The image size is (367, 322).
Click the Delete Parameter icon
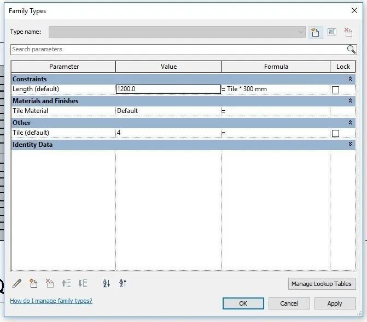click(49, 283)
